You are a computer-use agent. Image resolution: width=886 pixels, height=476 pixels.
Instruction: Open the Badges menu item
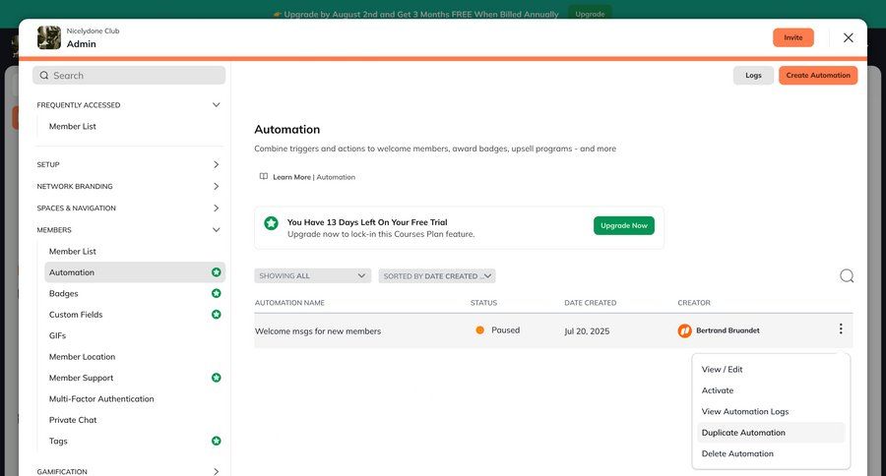point(63,294)
